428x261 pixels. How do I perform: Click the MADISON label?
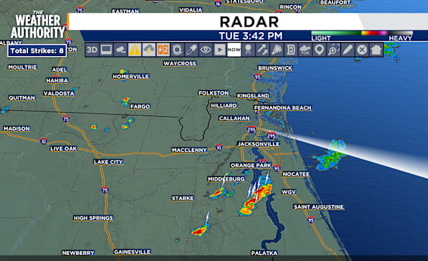(x=17, y=129)
